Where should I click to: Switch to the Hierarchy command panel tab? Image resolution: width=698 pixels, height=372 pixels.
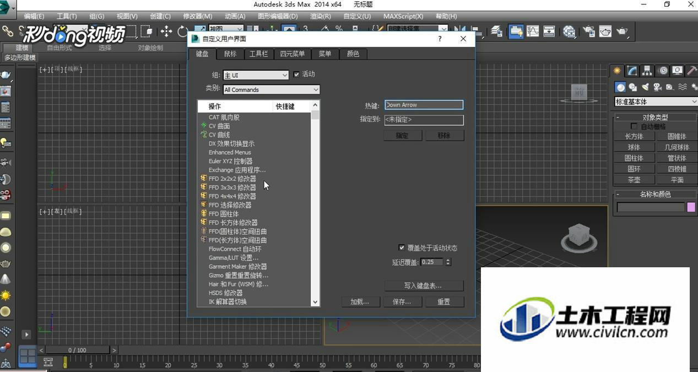647,71
